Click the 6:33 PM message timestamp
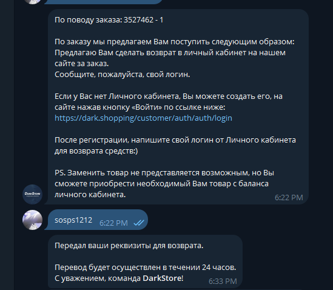Image resolution: width=333 pixels, height=290 pixels. [x=223, y=281]
